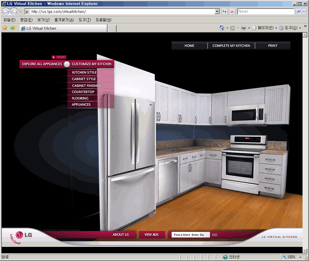Open the 즐겨찾기(A) menu
The width and height of the screenshot is (309, 261).
coord(64,20)
